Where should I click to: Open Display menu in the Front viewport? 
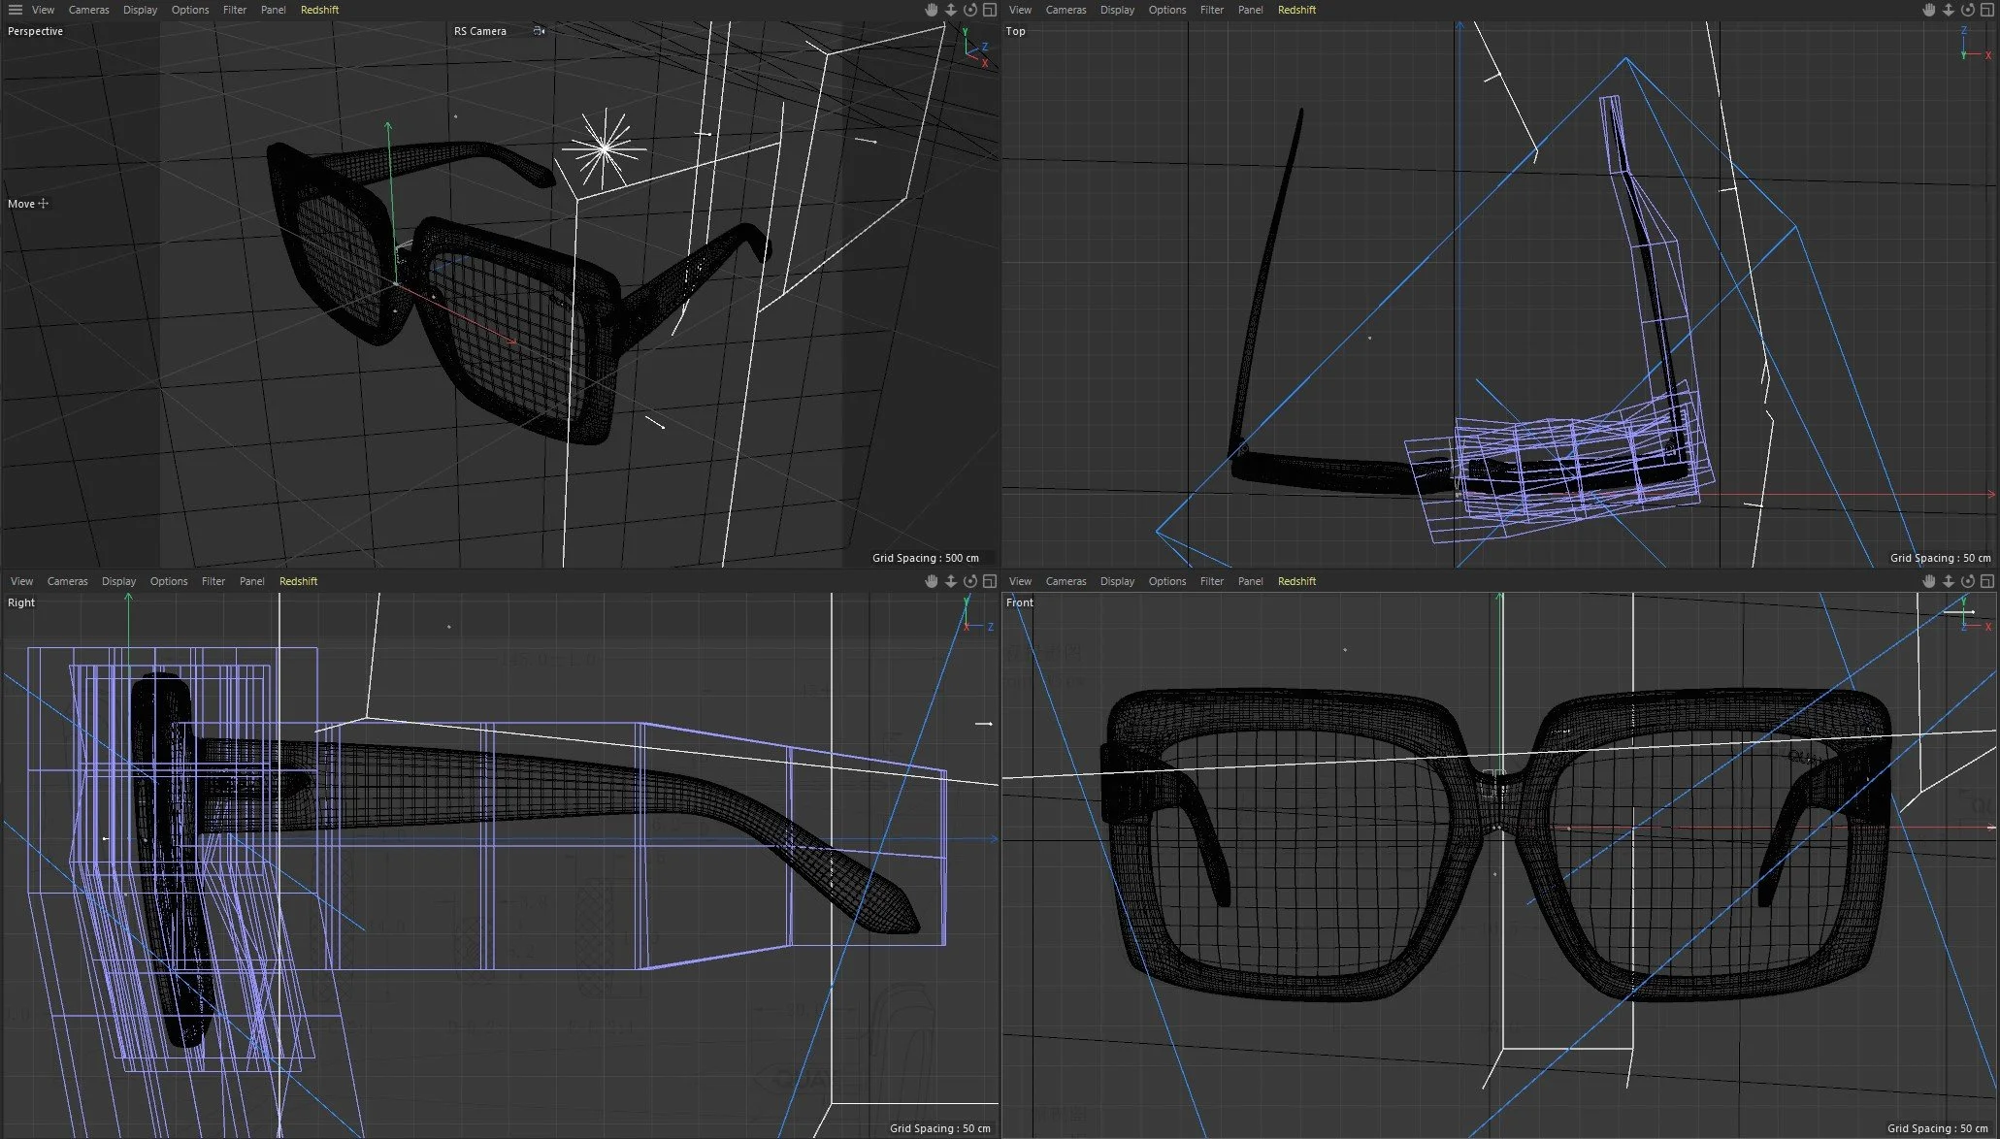(x=1117, y=581)
